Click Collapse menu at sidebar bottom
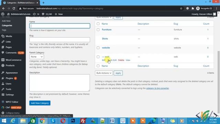This screenshot has width=220, height=124. click(x=12, y=113)
